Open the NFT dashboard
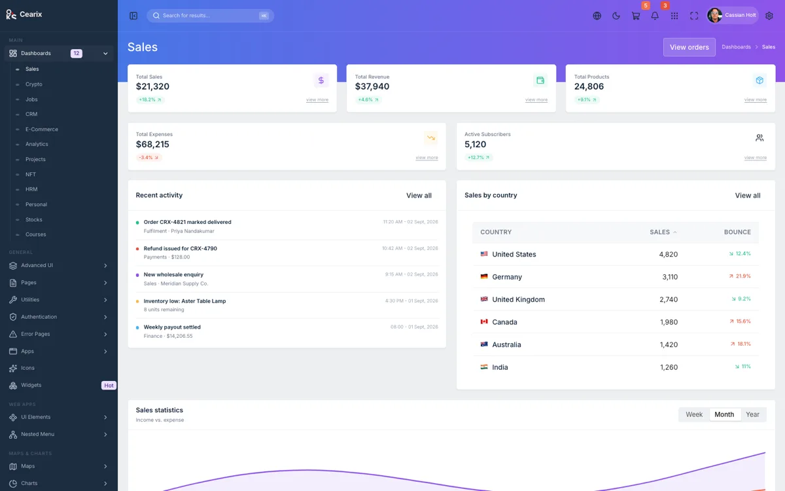This screenshot has height=491, width=785. 31,175
